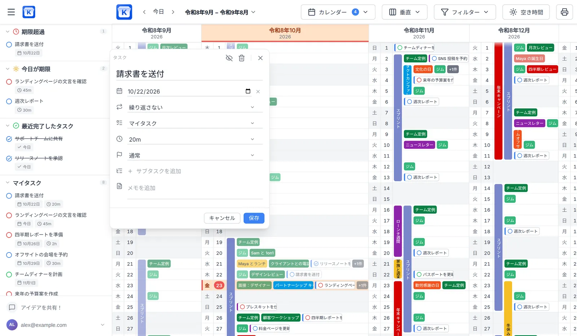This screenshot has width=577, height=336.
Task: Click the AL user avatar
Action: pyautogui.click(x=12, y=324)
